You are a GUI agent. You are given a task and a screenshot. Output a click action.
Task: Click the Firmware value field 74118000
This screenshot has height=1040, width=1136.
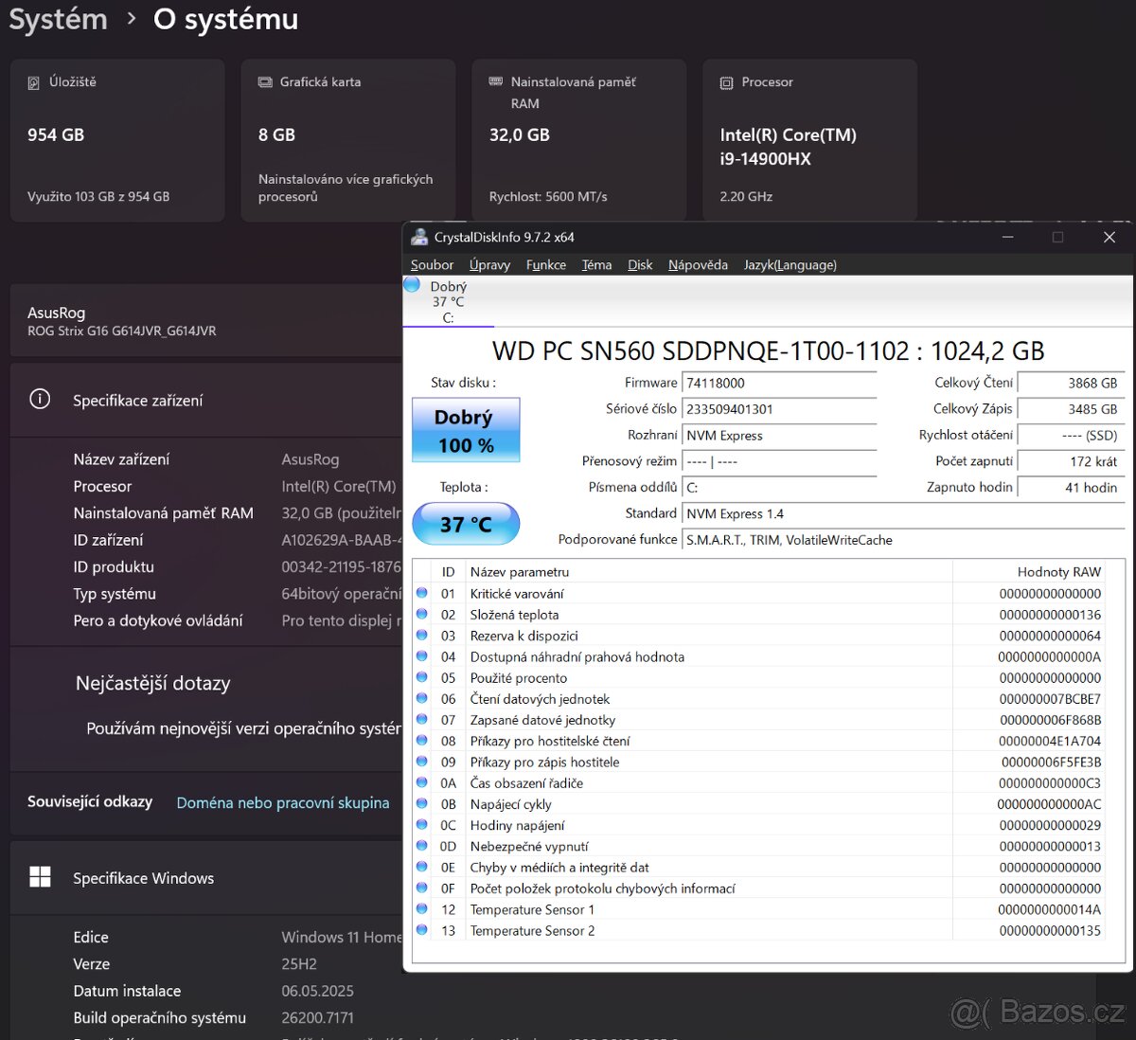[x=778, y=384]
